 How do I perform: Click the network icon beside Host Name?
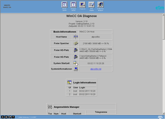pos(76,37)
